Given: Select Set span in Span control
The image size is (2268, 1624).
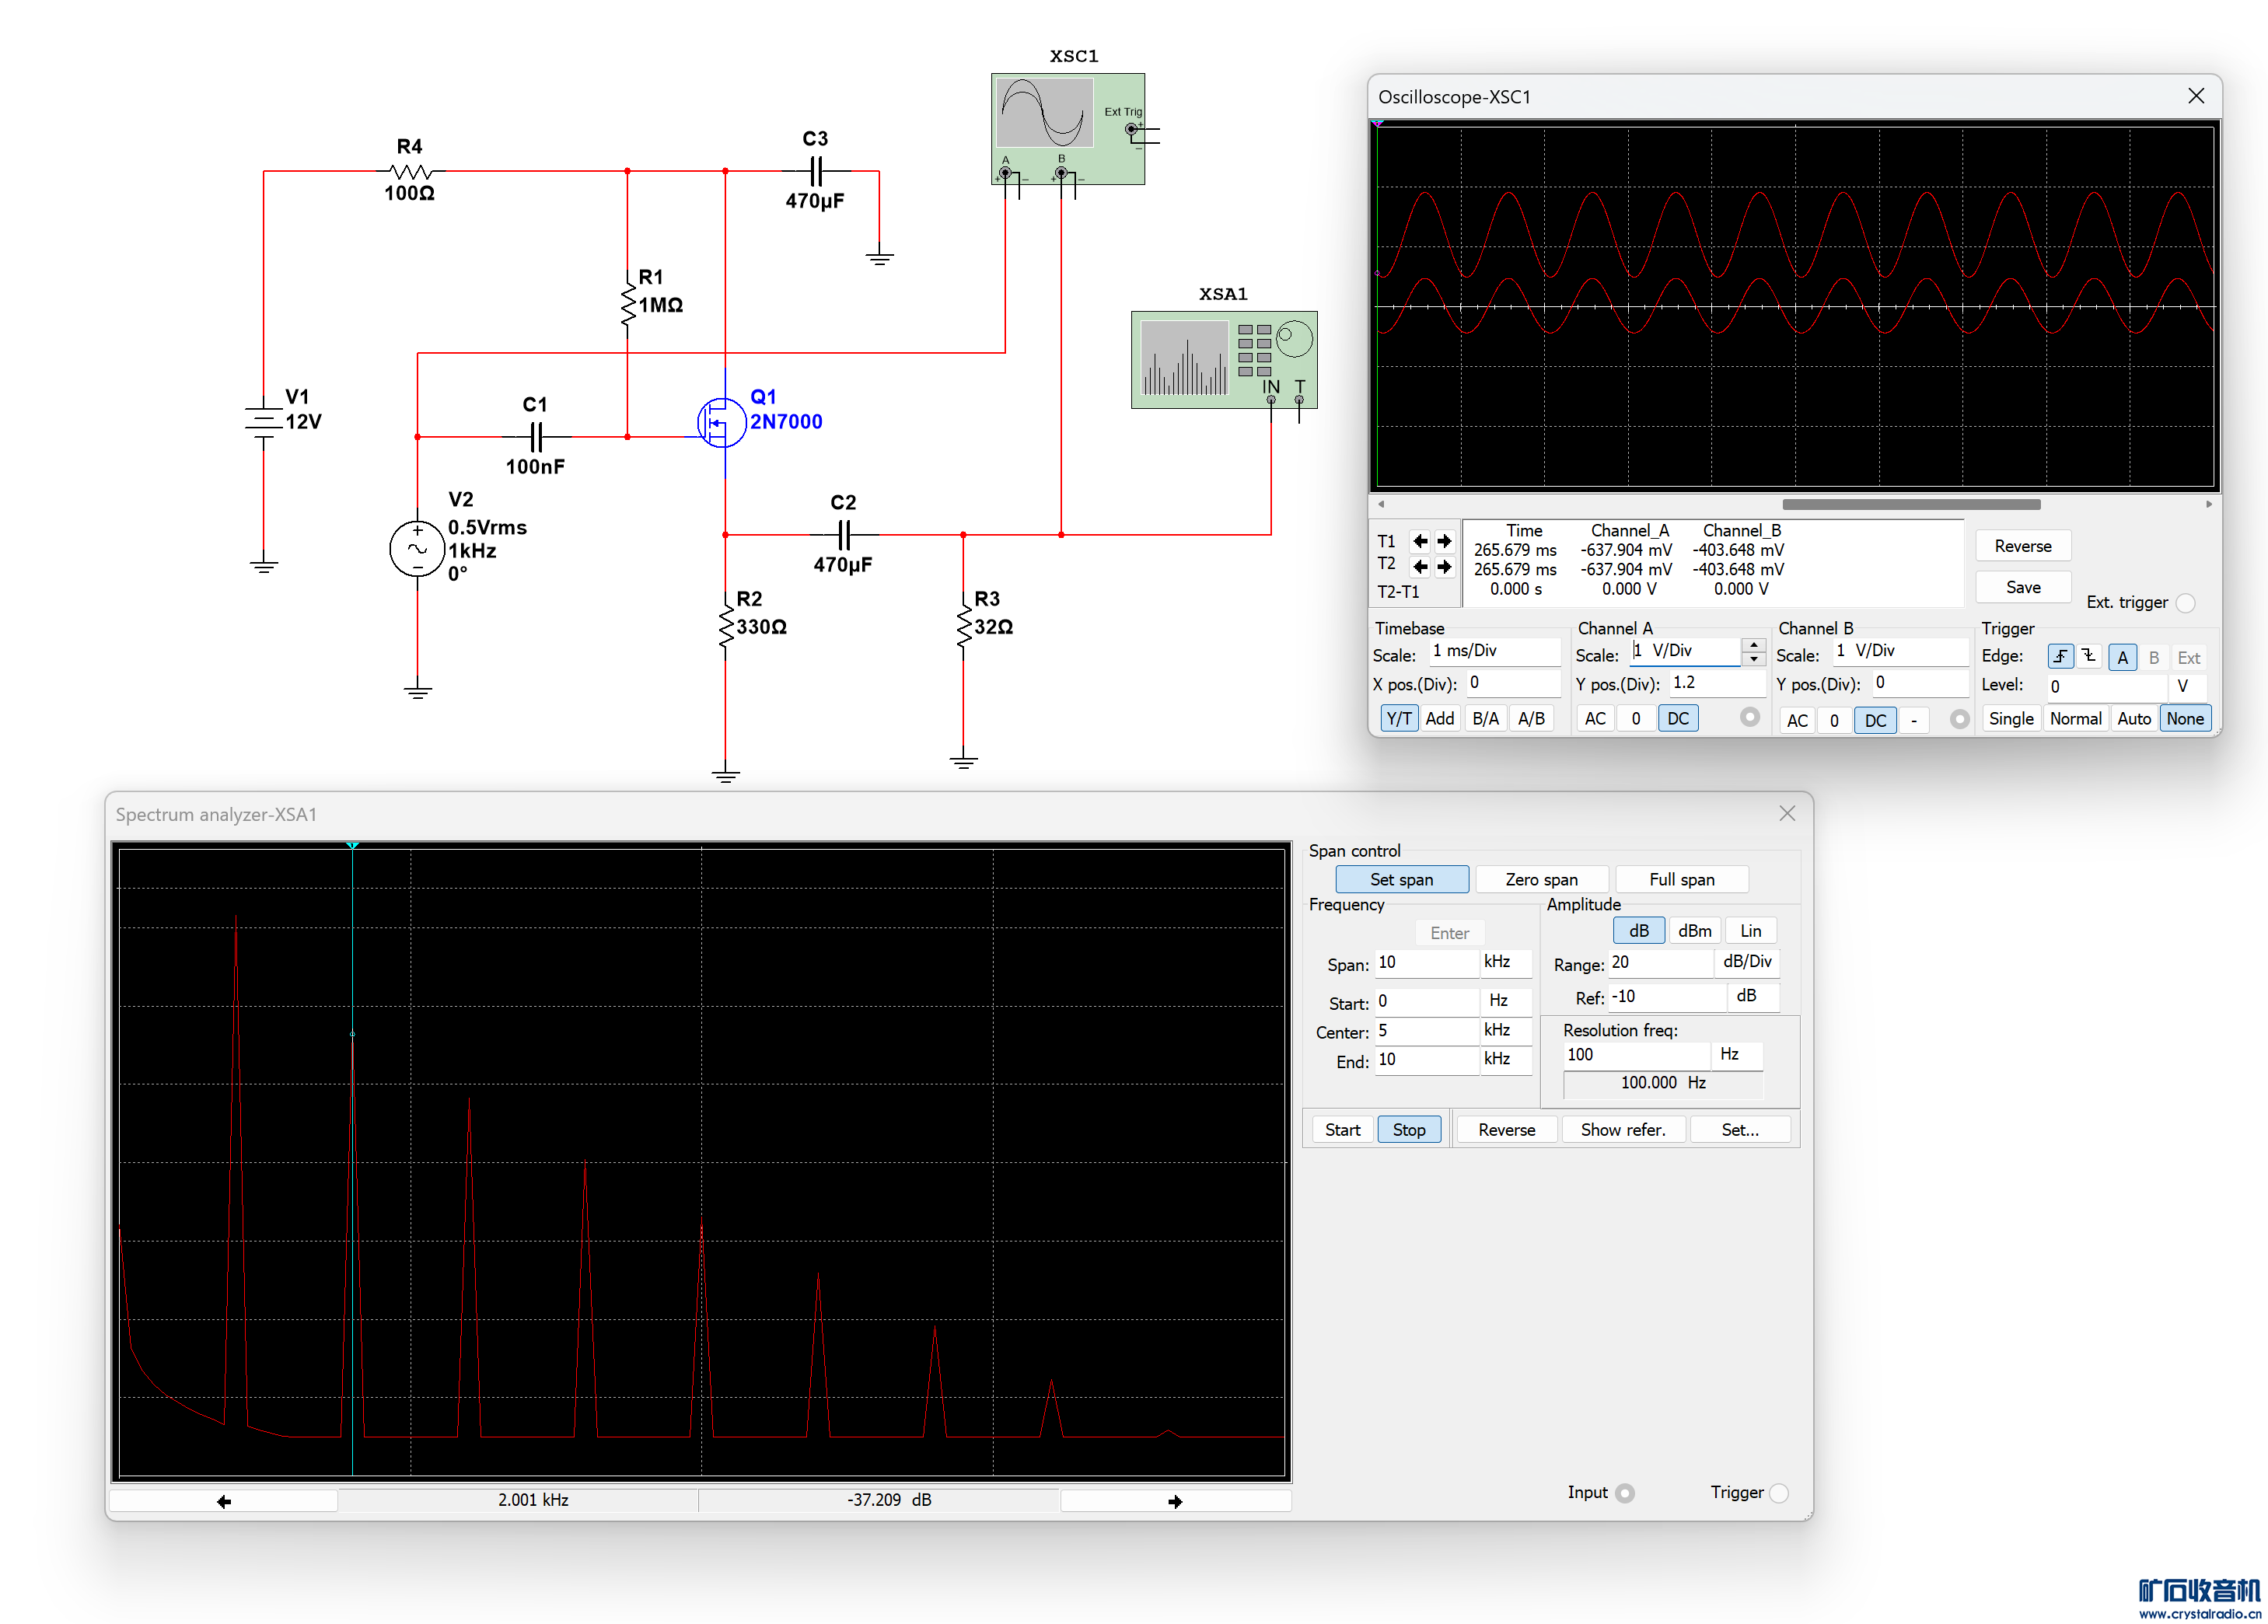Looking at the screenshot, I should click(1402, 879).
